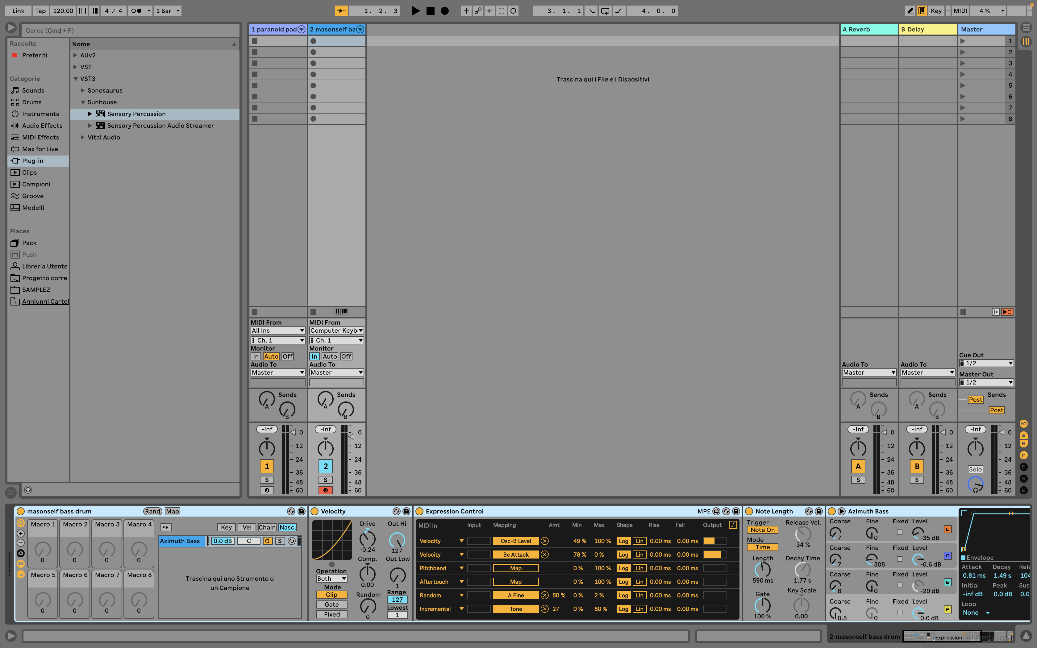The height and width of the screenshot is (648, 1037).
Task: Set track 1 Monitor to Off
Action: pyautogui.click(x=288, y=356)
